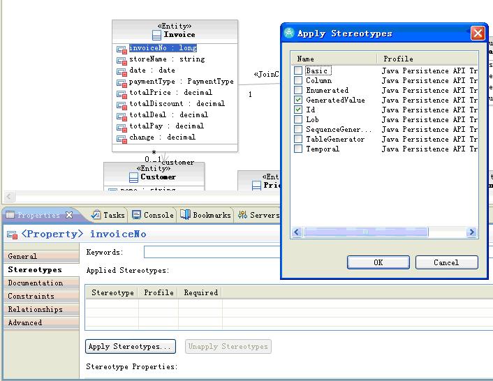Open the Documentation properties tab
This screenshot has height=381, width=493.
[x=35, y=283]
